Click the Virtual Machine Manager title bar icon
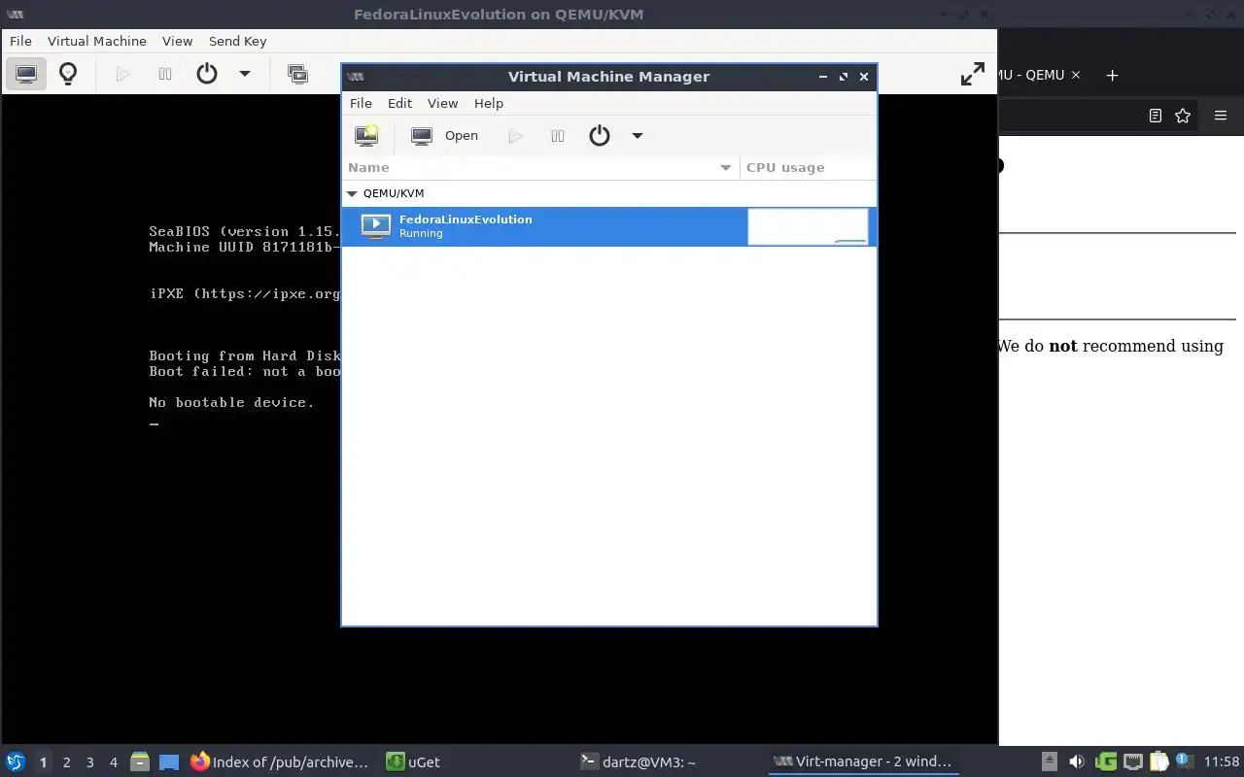 click(x=356, y=77)
